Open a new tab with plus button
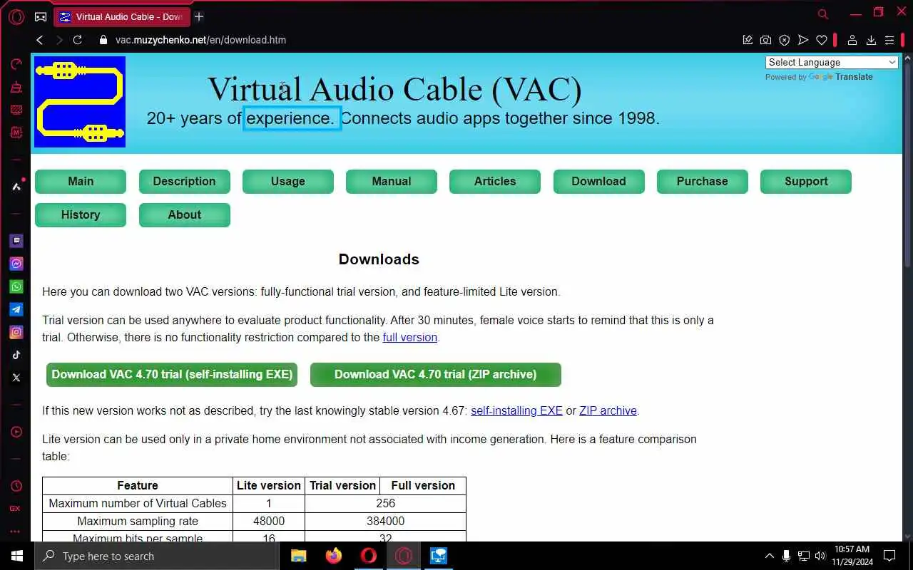Image resolution: width=913 pixels, height=570 pixels. tap(199, 16)
